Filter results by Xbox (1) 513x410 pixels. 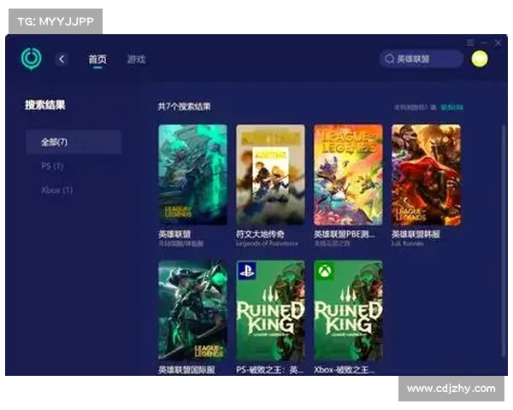56,190
